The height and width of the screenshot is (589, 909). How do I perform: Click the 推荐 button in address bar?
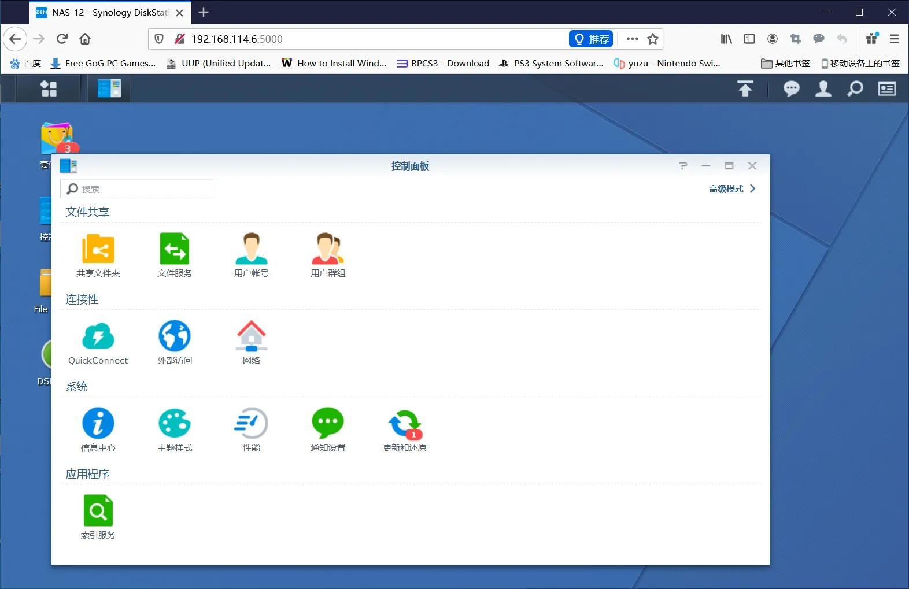pos(591,39)
